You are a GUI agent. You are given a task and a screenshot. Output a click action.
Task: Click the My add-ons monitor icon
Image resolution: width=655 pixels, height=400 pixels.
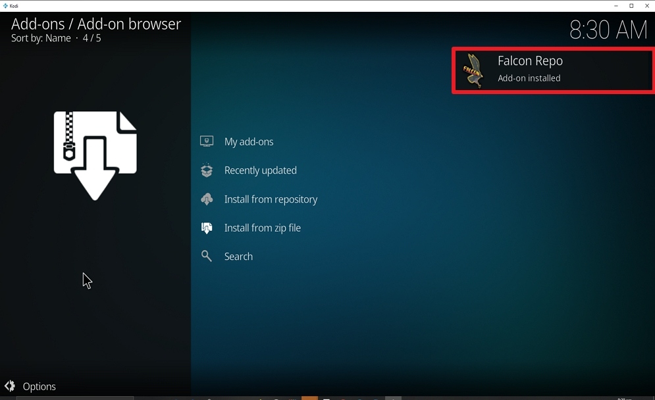206,141
